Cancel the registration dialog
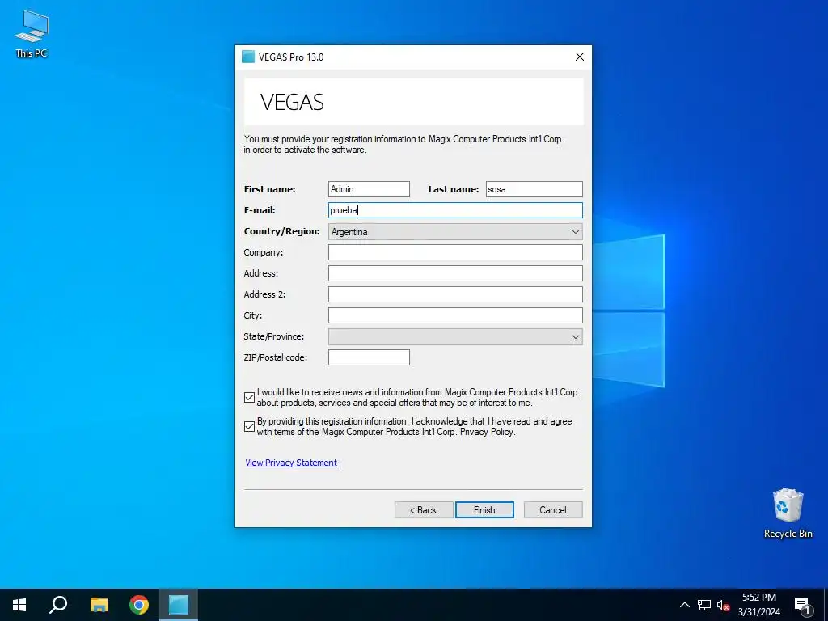The width and height of the screenshot is (828, 621). [553, 510]
